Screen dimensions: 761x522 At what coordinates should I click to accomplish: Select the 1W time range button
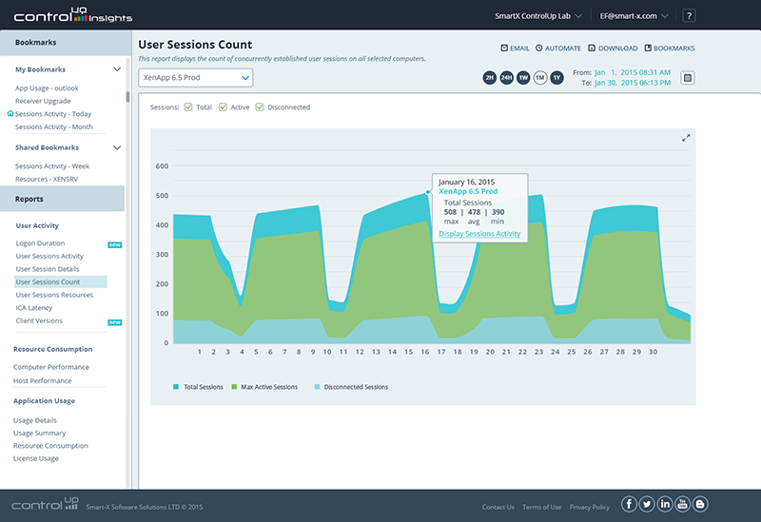[x=523, y=78]
